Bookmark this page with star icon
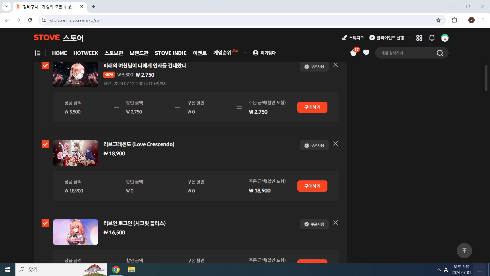The width and height of the screenshot is (490, 276). tap(438, 20)
